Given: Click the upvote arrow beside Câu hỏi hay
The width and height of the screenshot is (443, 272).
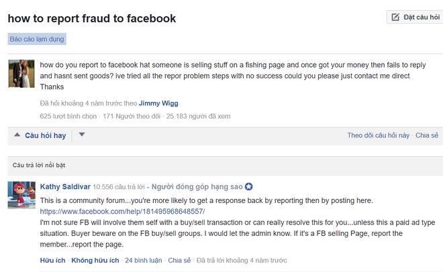Looking at the screenshot, I should point(17,135).
